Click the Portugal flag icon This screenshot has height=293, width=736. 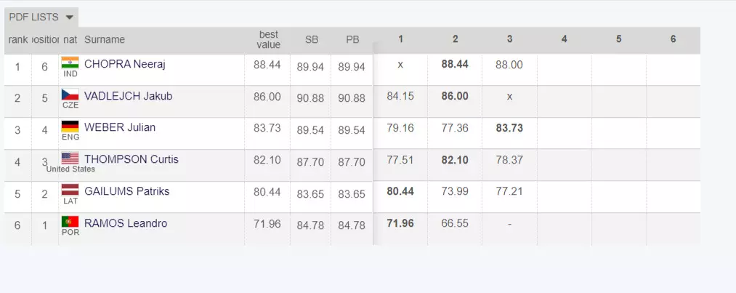click(70, 221)
